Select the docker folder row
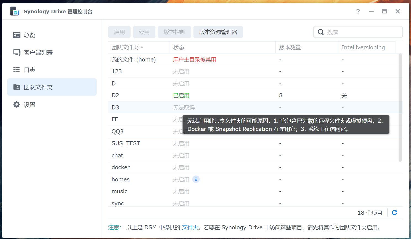The height and width of the screenshot is (239, 411). coord(255,167)
